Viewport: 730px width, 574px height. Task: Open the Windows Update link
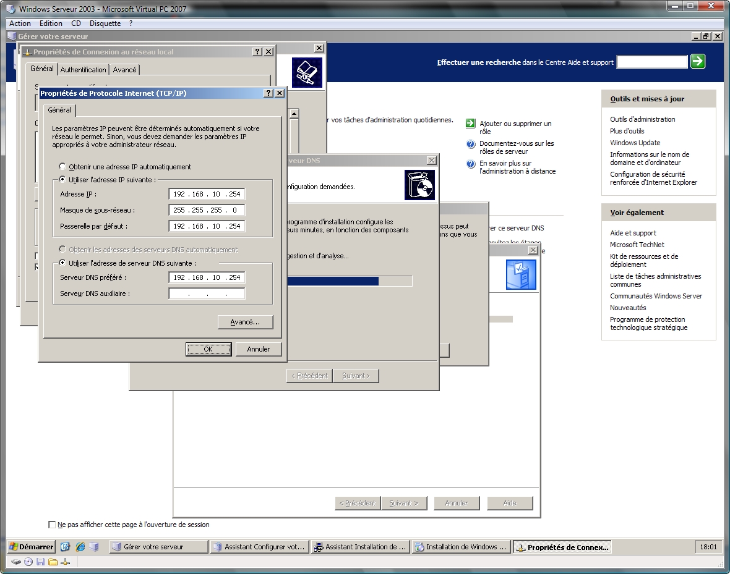[x=635, y=143]
